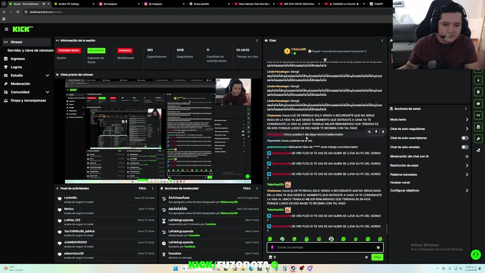Open Feed de actividades three-dot menu
Viewport: 485px width, 273px height.
point(153,188)
